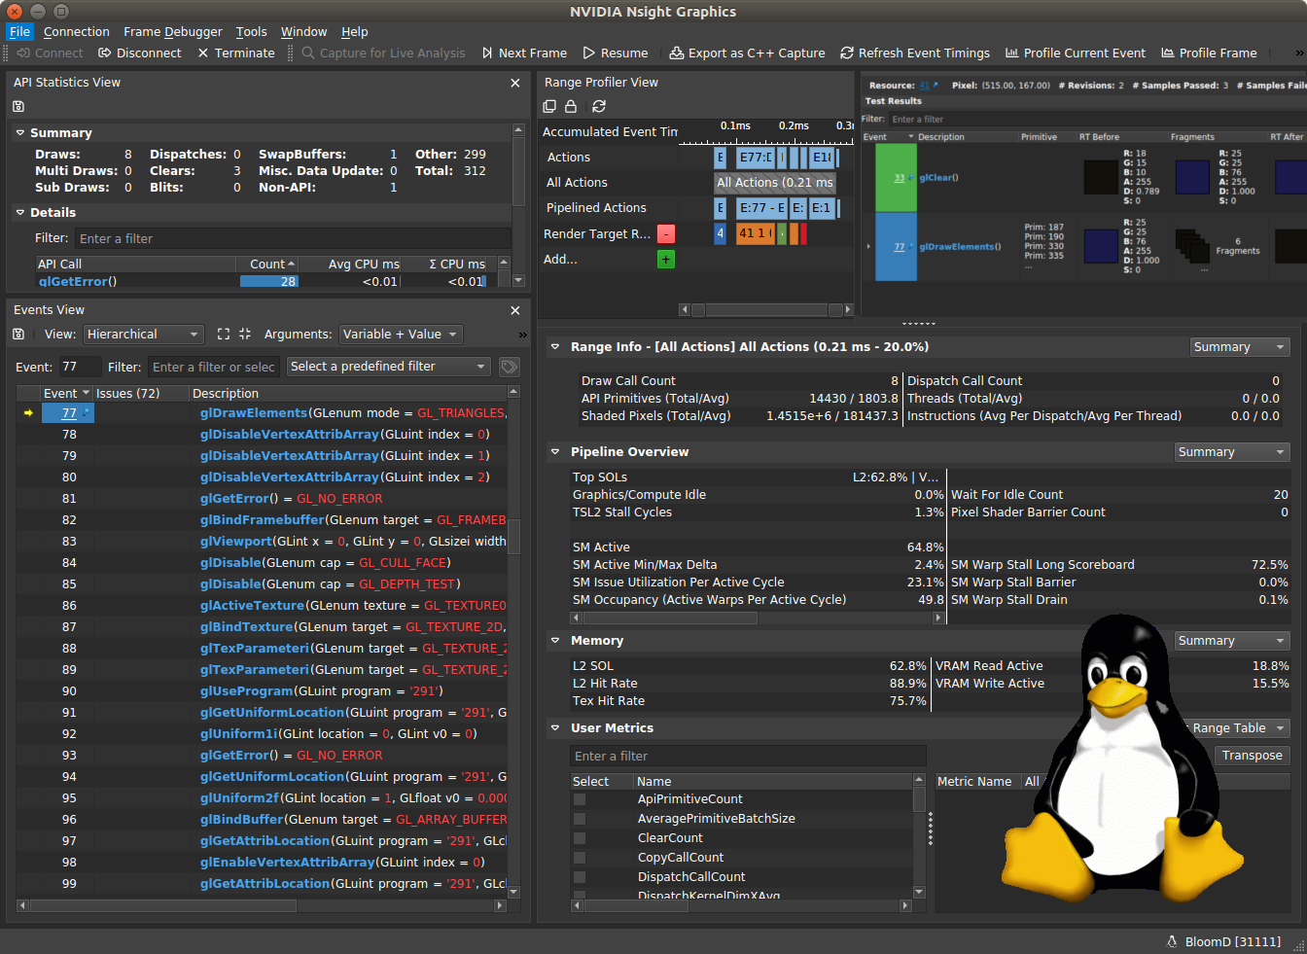Tick the DispatchCallCount metric checkbox
The image size is (1307, 954).
pos(580,877)
